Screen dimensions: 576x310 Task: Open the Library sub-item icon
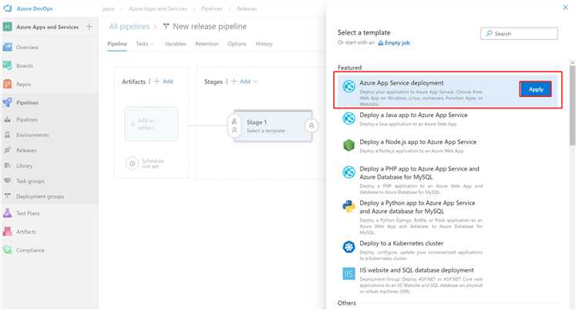pos(8,165)
